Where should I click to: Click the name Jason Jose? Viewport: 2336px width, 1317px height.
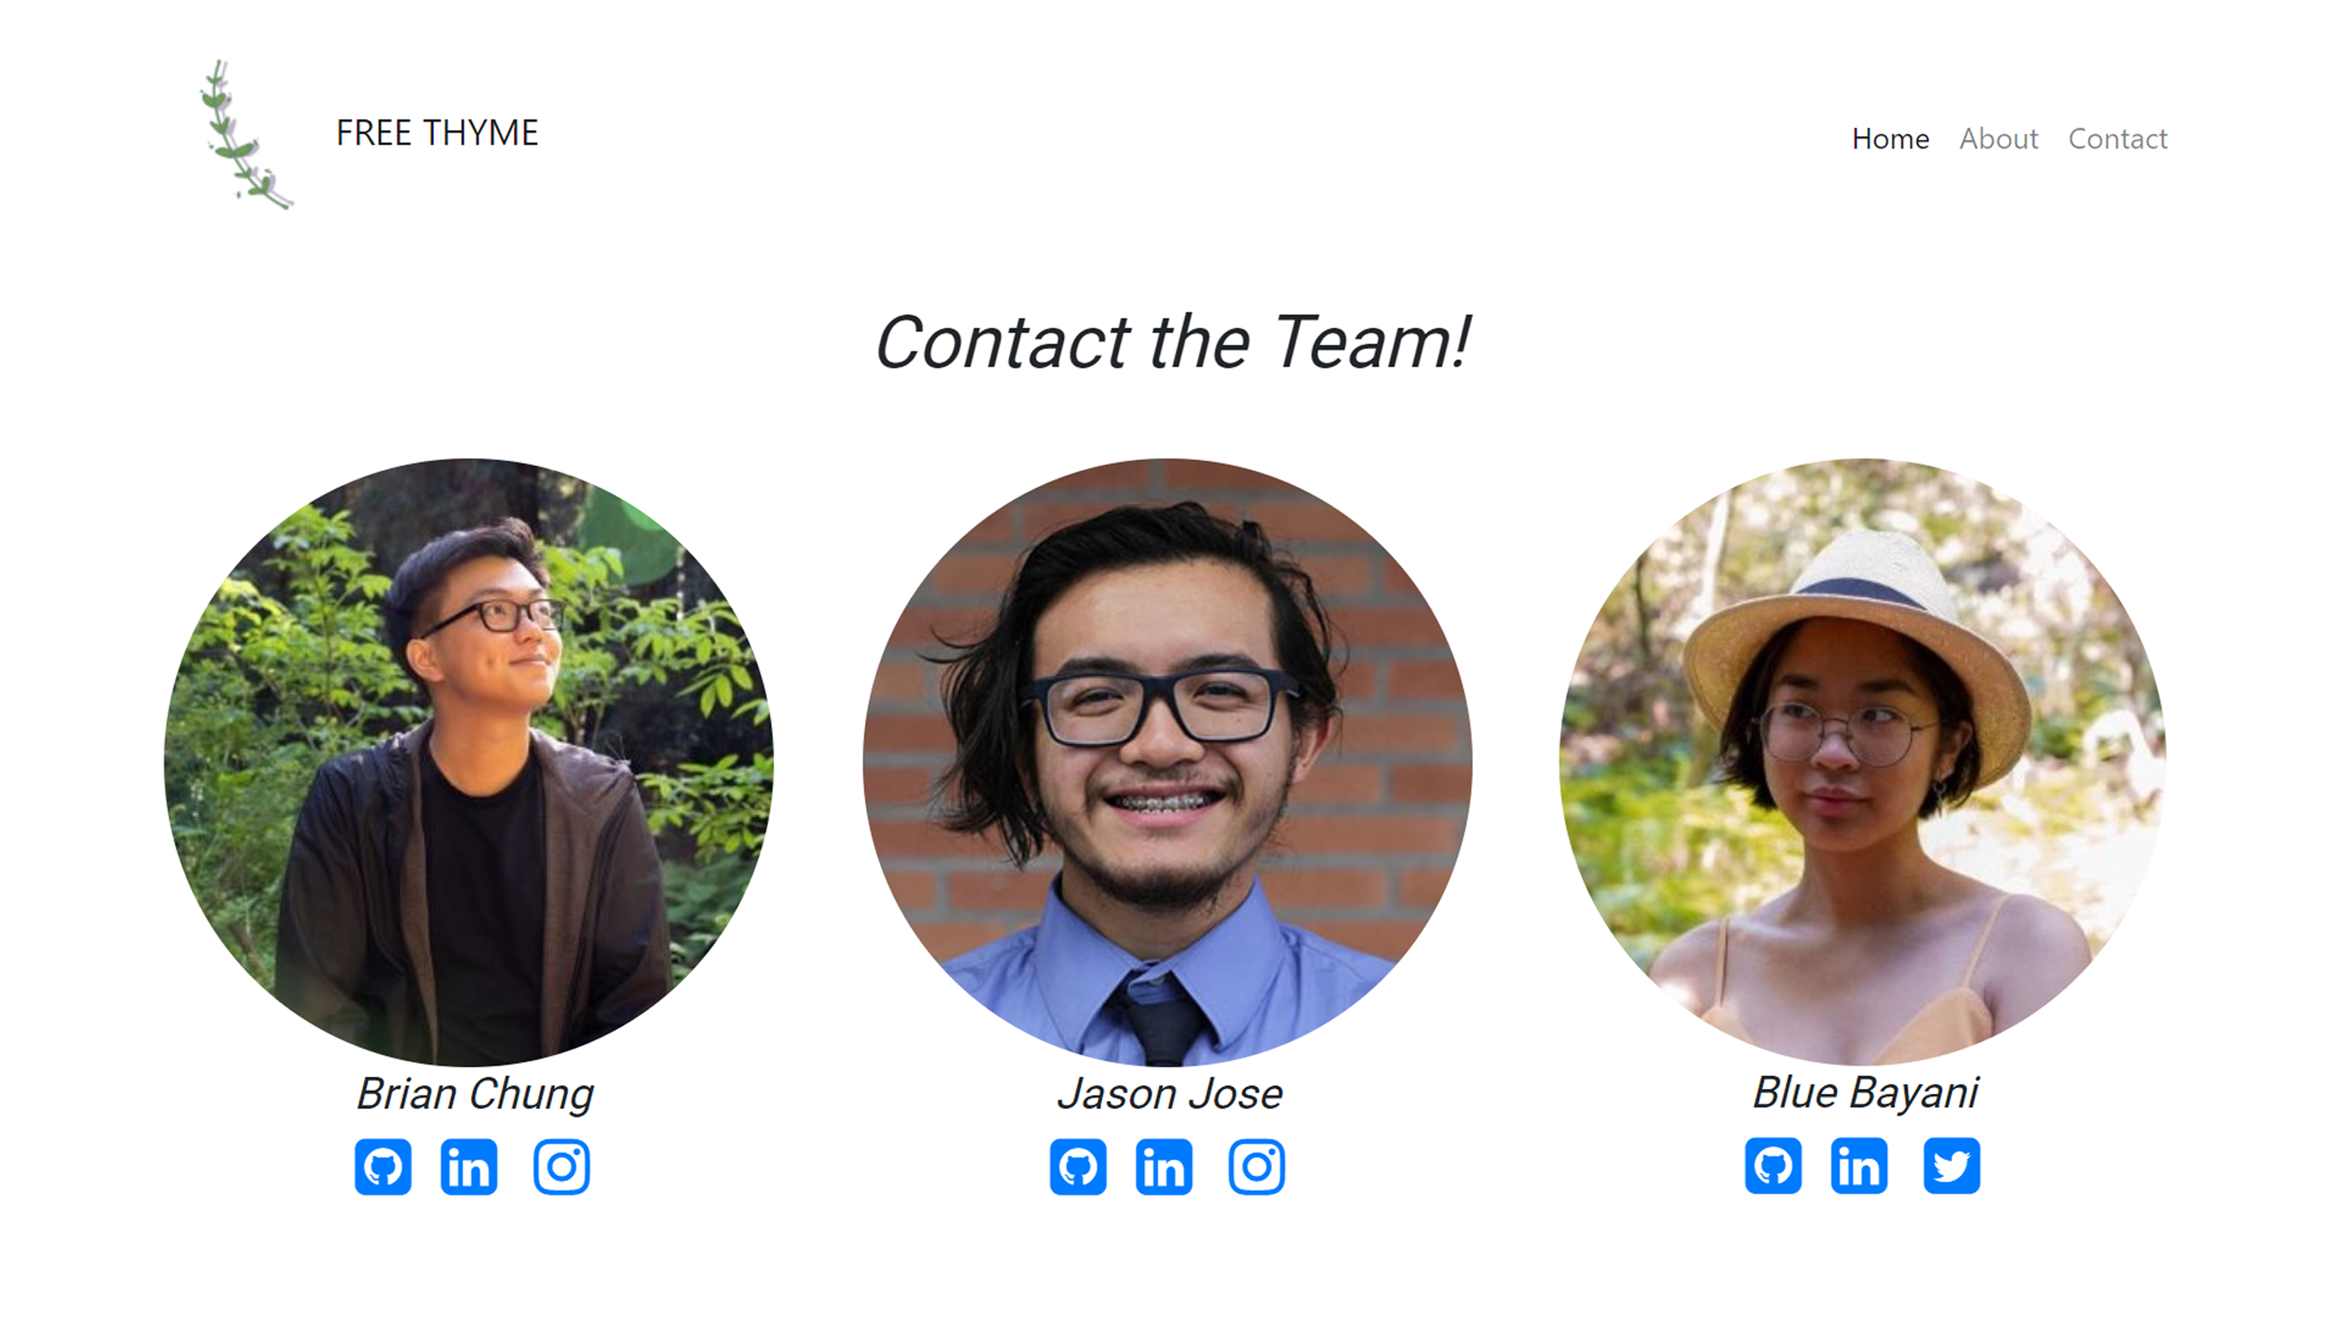(1170, 1094)
